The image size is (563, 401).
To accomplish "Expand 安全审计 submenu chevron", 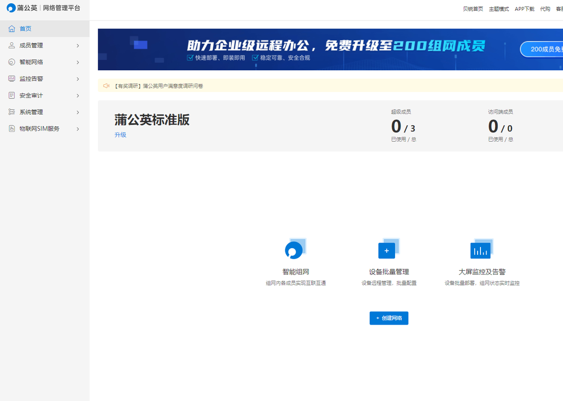I will click(78, 95).
